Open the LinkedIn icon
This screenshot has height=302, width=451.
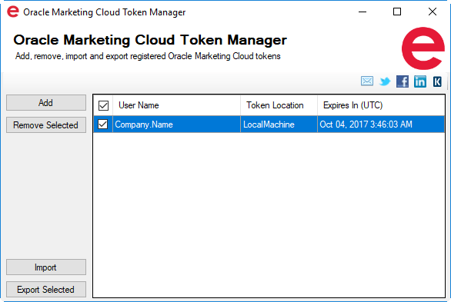coord(420,81)
